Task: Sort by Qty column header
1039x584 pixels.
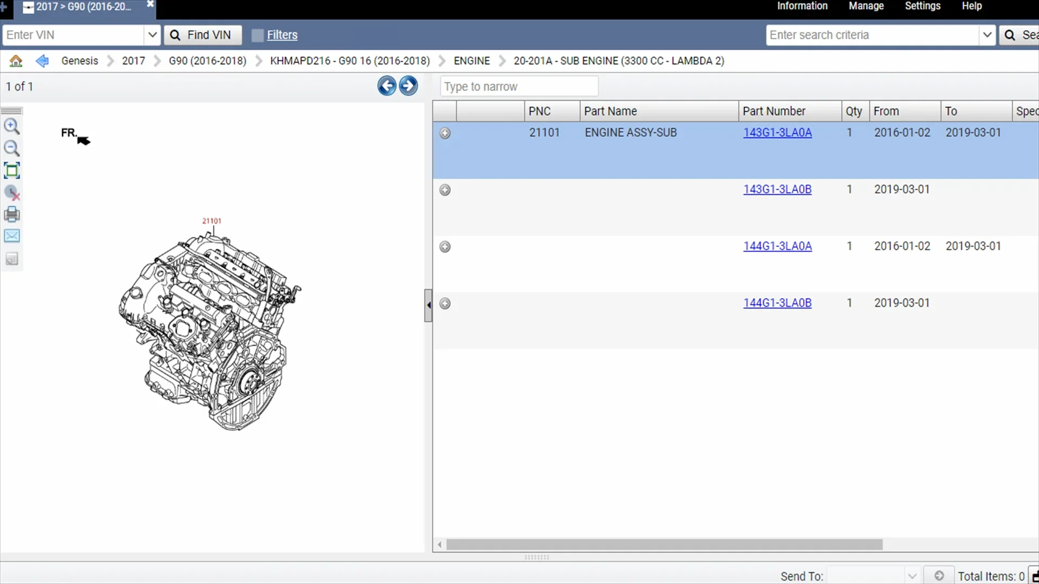Action: pos(856,111)
